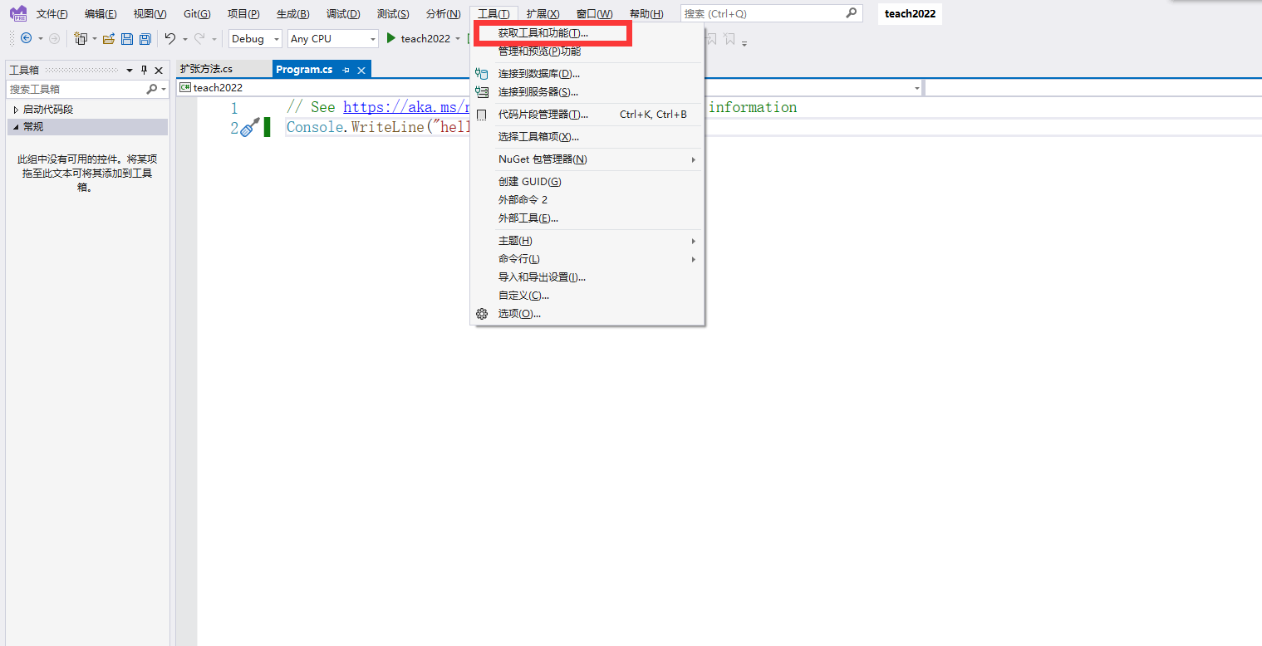The width and height of the screenshot is (1262, 646).
Task: Choose 获取工具和功能(T)... from the tools menu
Action: (587, 33)
